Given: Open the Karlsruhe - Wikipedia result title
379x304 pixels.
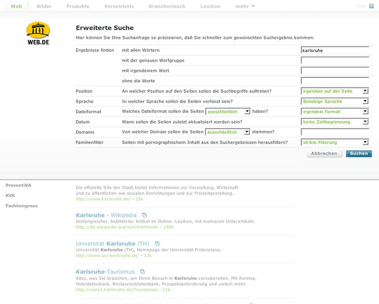Looking at the screenshot, I should point(106,215).
